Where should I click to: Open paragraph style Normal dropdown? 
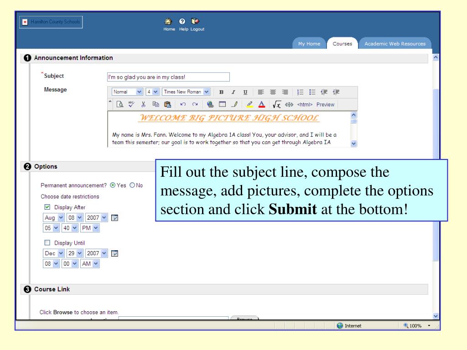click(127, 92)
